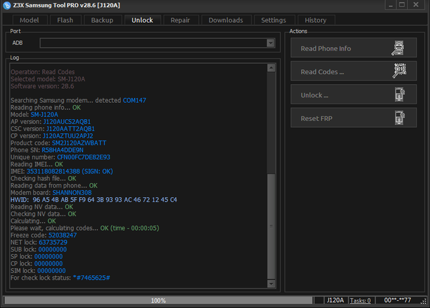Screen dimensions: 430x308
Task: Click the Tasks: 0 link in status bar
Action: (x=360, y=301)
